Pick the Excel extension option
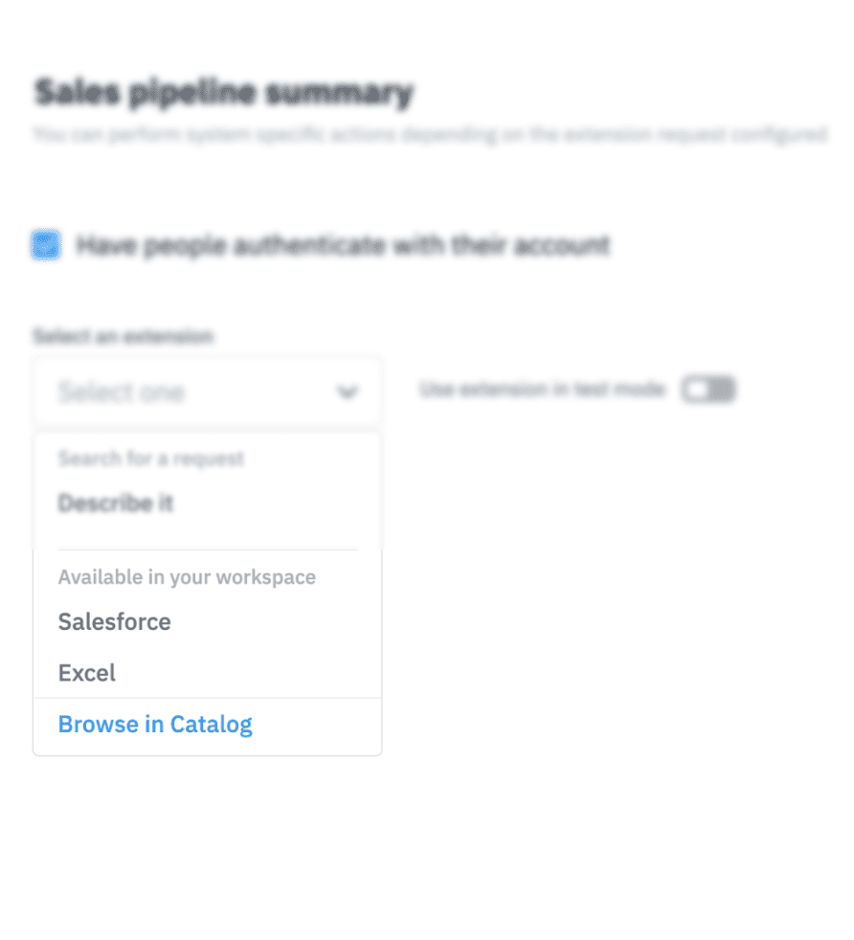Viewport: 854px width, 940px height. click(87, 673)
